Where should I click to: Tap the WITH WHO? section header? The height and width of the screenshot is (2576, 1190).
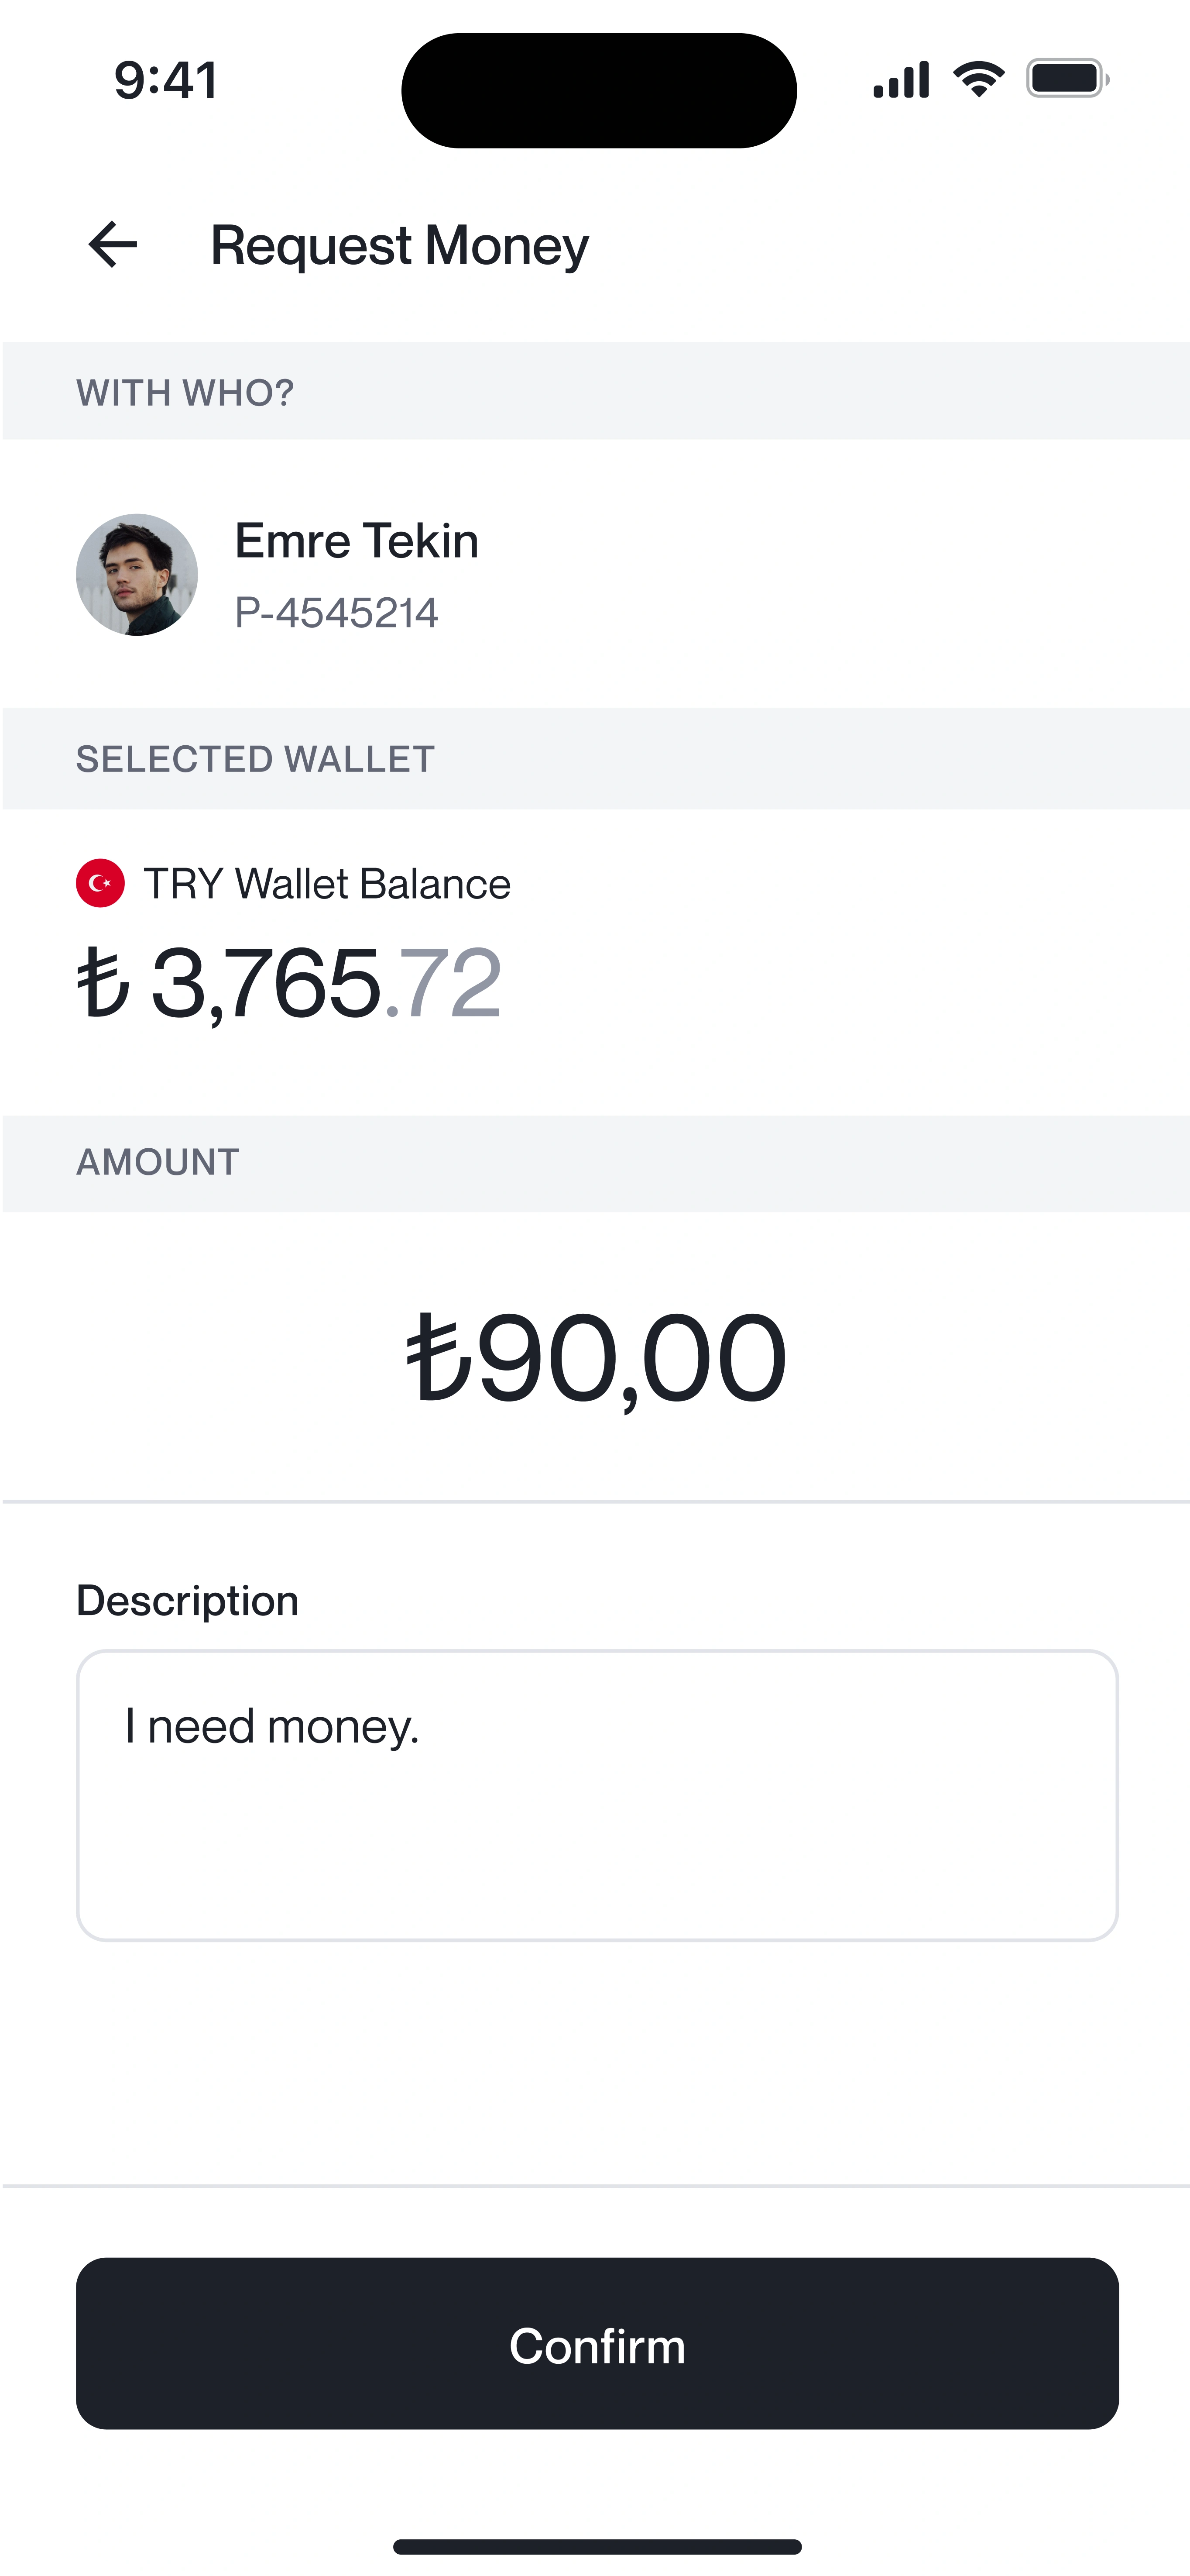point(186,393)
